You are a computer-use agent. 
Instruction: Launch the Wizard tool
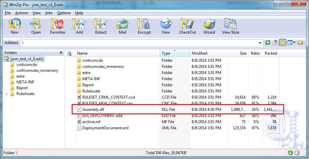coord(209,26)
